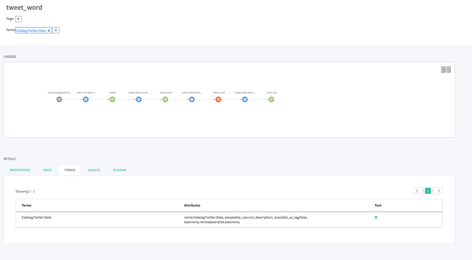Click the Terms column header
The width and height of the screenshot is (472, 260).
point(26,206)
